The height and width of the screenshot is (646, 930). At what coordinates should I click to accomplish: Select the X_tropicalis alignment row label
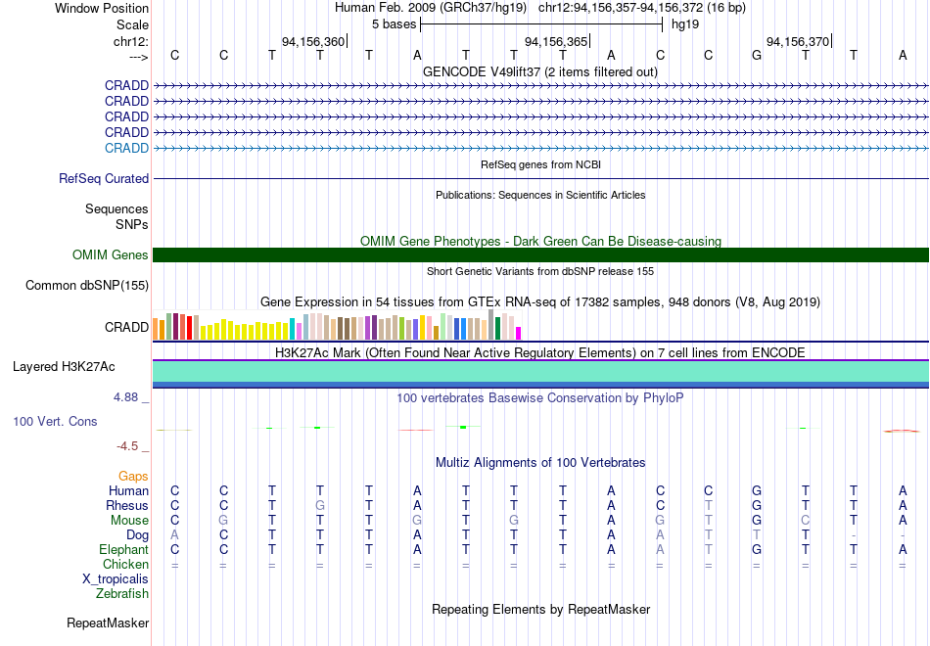[x=116, y=579]
